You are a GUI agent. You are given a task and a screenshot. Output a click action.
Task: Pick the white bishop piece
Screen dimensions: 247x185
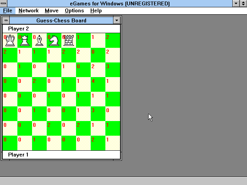[x=39, y=40]
